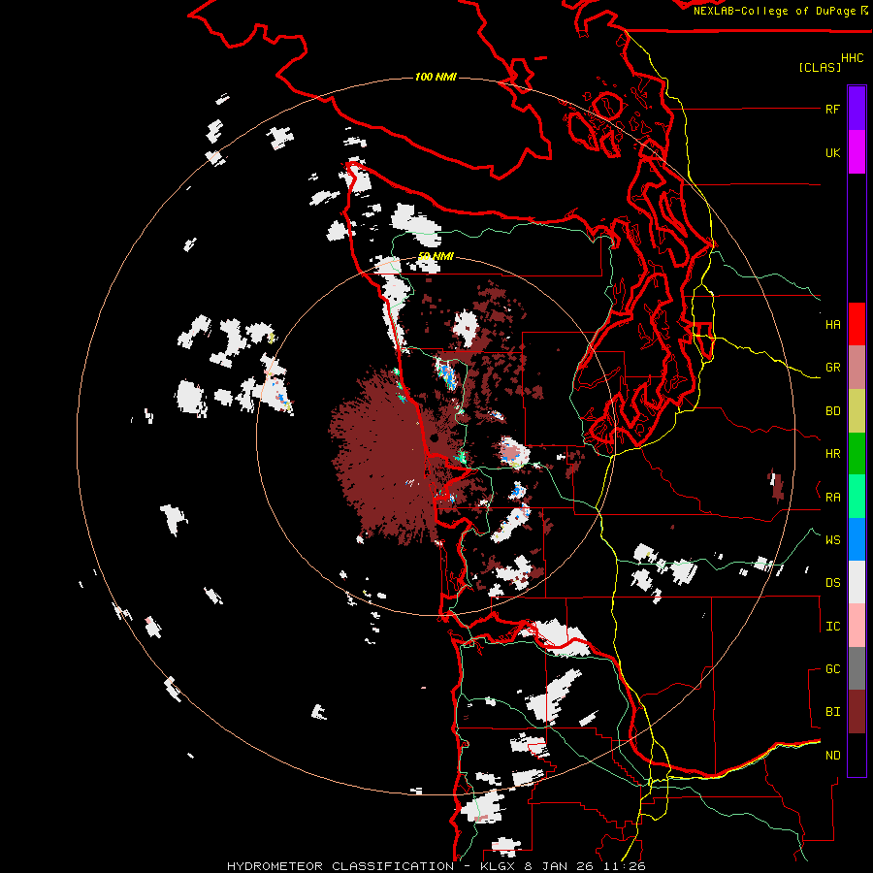Screen dimensions: 873x873
Task: Click the BD legend label
Action: [x=832, y=411]
